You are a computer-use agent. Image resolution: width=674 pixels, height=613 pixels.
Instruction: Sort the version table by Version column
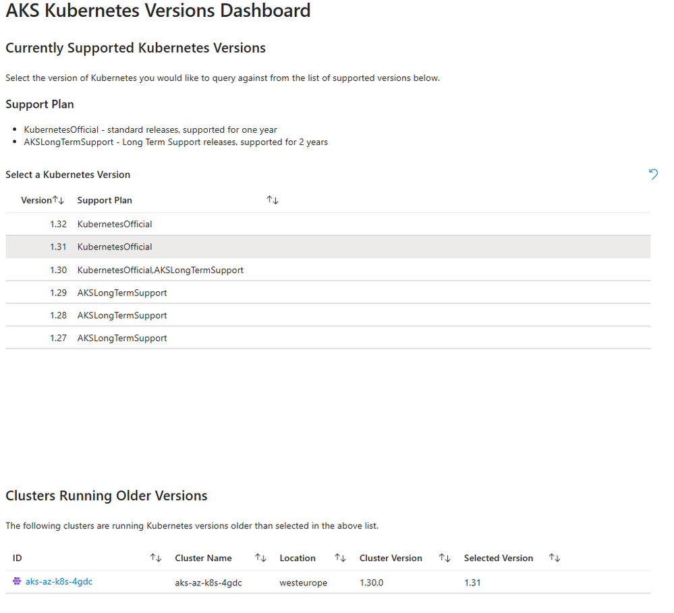[59, 200]
